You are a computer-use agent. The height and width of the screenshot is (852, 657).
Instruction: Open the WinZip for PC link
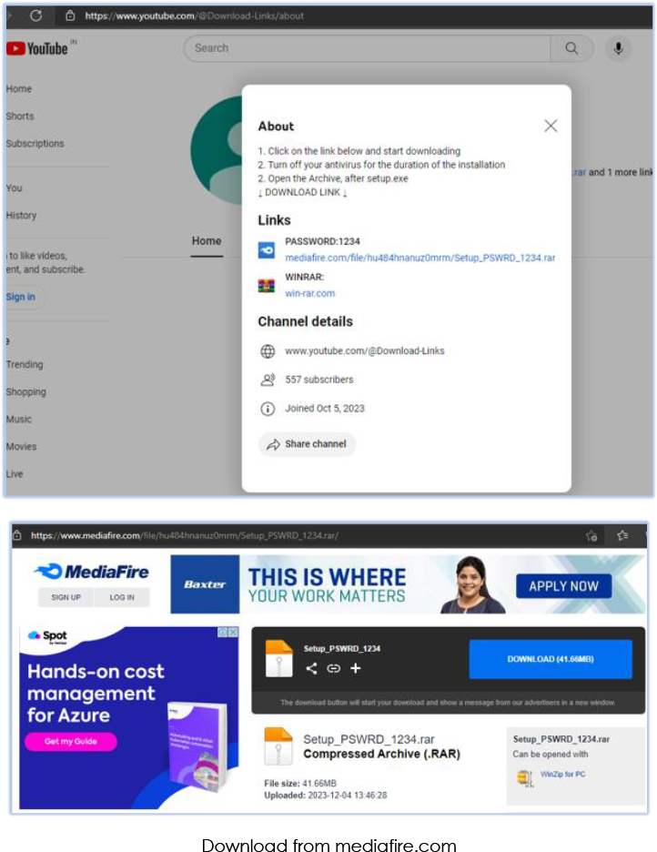point(562,775)
